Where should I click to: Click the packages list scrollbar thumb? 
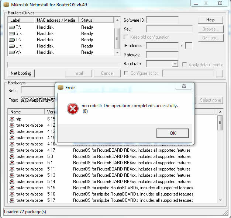(x=220, y=123)
